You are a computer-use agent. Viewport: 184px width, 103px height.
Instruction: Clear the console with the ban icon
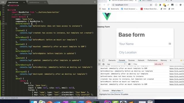point(103,64)
